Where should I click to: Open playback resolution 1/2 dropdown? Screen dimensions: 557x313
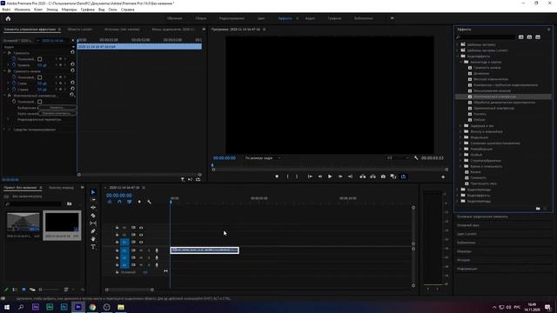[x=398, y=158]
